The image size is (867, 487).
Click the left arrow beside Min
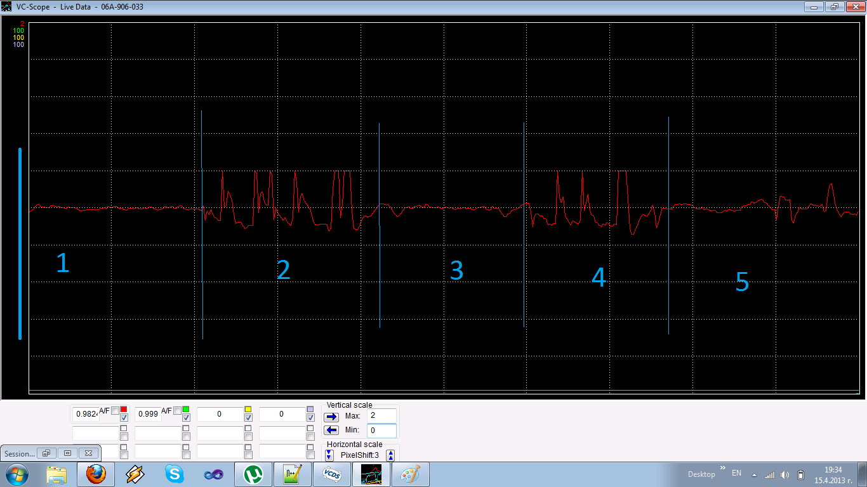331,431
